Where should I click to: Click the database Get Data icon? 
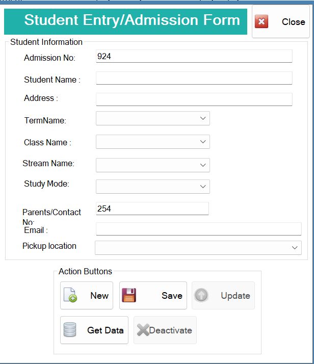pos(70,330)
